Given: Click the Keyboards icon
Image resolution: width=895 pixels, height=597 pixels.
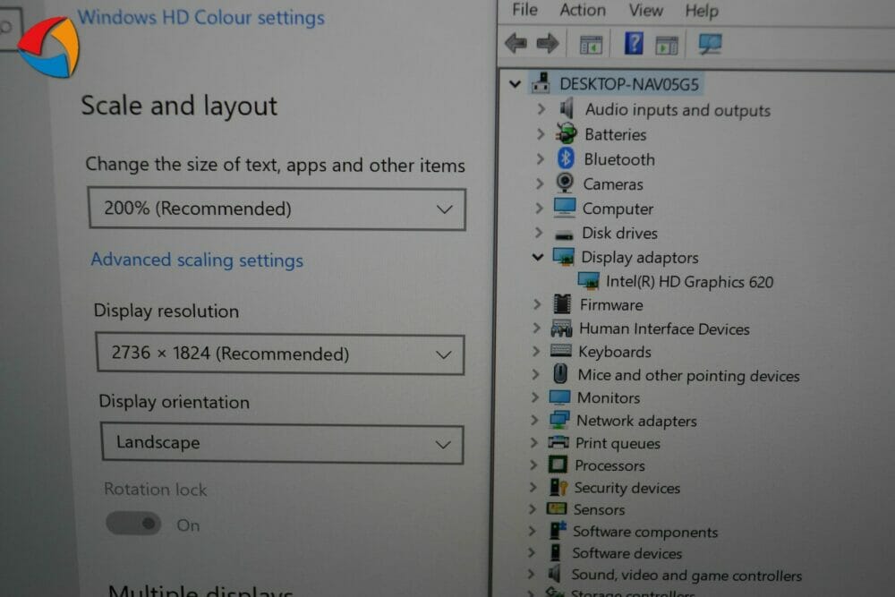Looking at the screenshot, I should [560, 351].
